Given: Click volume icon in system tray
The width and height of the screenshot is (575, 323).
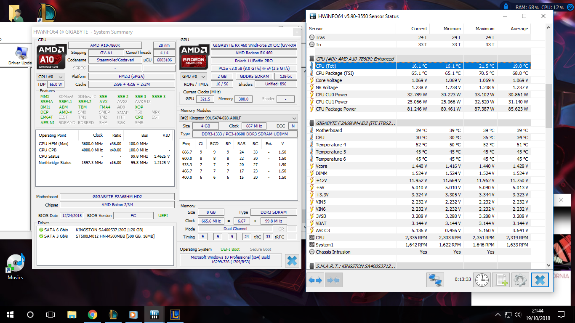Looking at the screenshot, I should [x=517, y=315].
